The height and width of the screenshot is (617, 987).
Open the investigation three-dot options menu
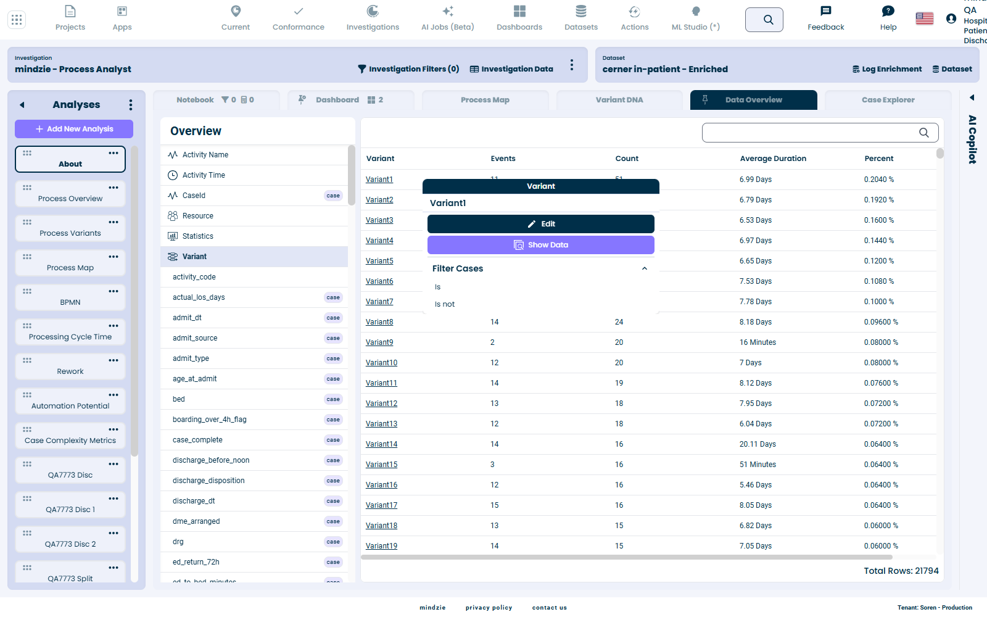coord(572,65)
